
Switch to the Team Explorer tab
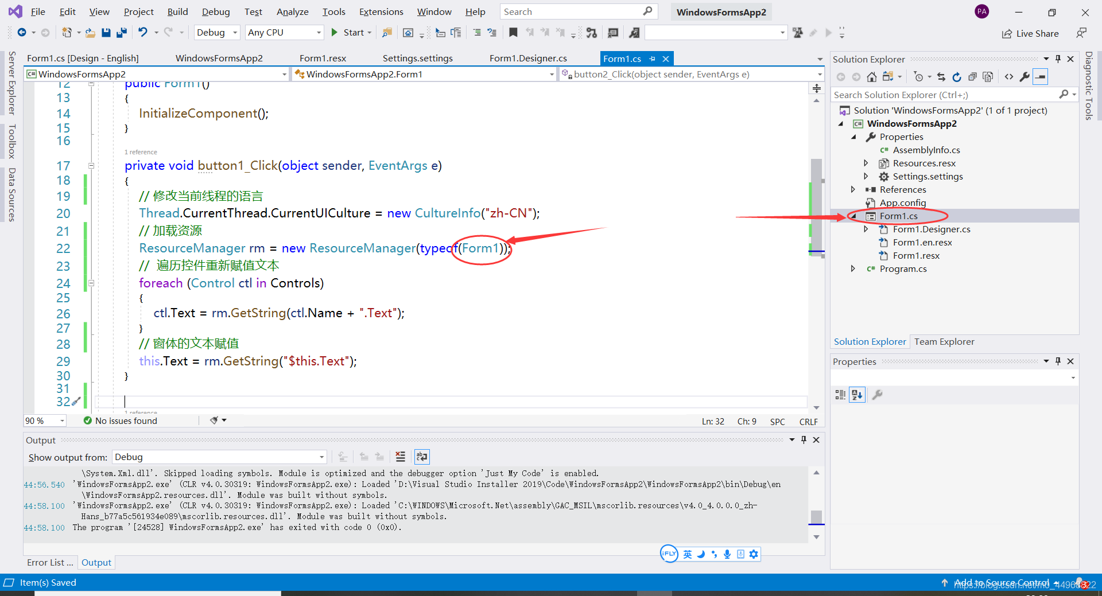tap(944, 341)
